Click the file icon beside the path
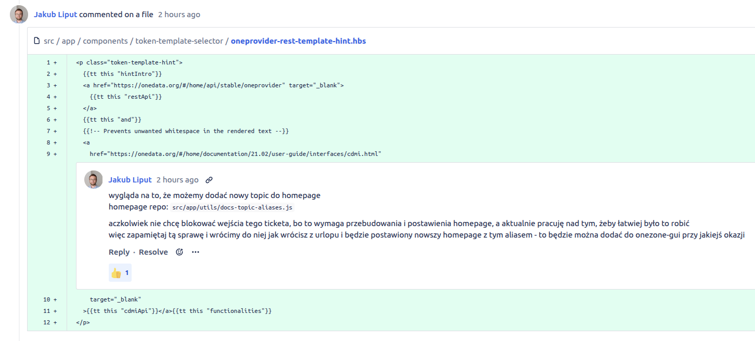 [36, 41]
